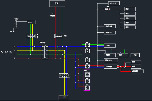
Task: Select the vertical yellow wire entering the 空调 block
Action: (x=60, y=21)
